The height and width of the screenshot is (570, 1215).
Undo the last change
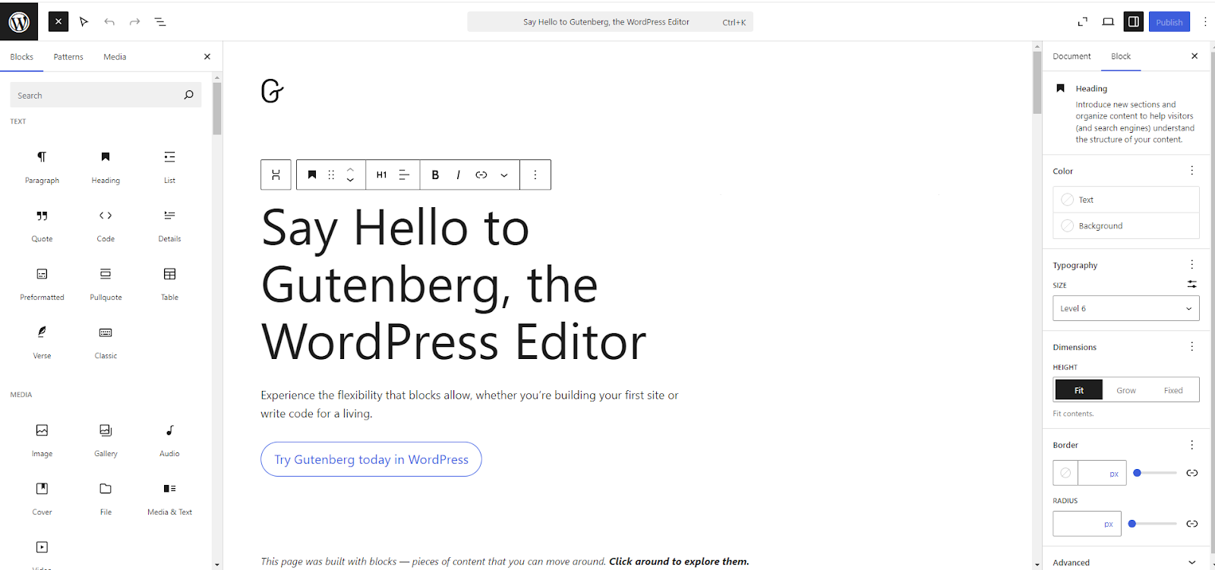(x=109, y=21)
